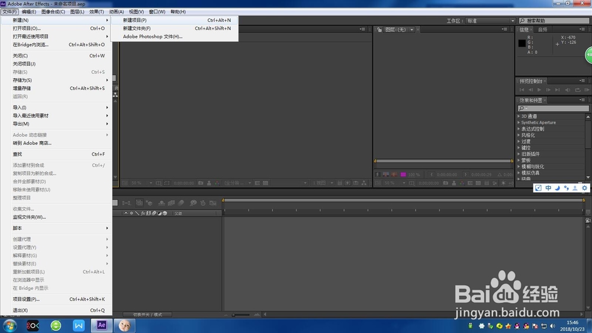
Task: Choose 退出(X) to quit
Action: pos(56,311)
